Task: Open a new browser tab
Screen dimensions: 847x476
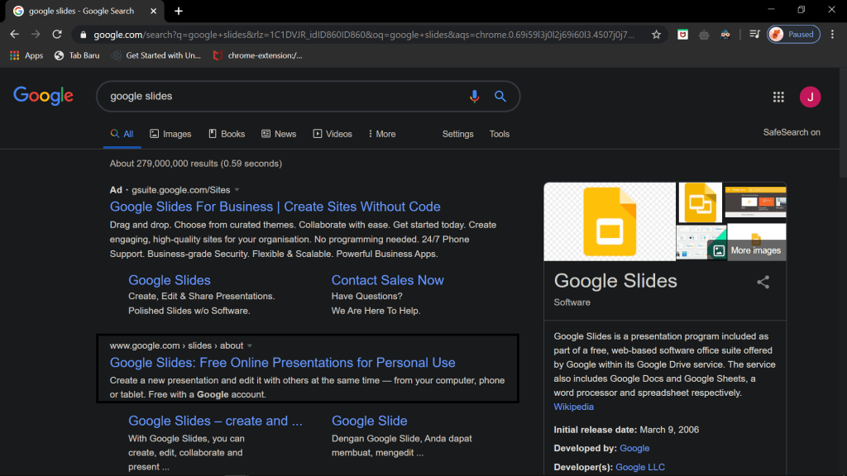Action: pos(179,11)
